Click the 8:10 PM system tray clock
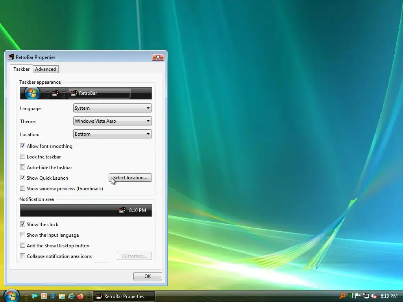 click(389, 296)
